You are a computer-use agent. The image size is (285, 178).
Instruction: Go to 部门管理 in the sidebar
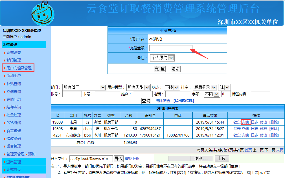click(14, 60)
